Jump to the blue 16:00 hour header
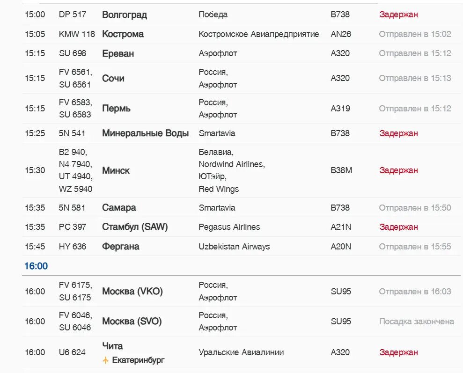 point(36,266)
